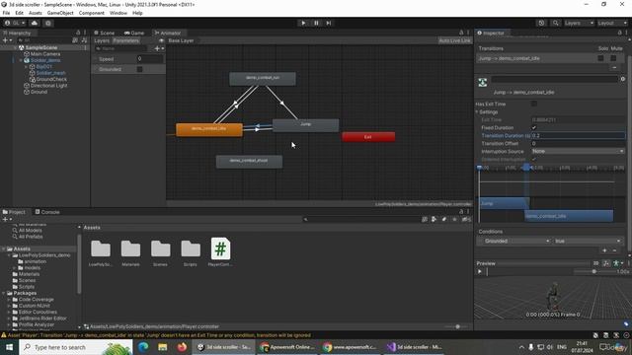The image size is (632, 355).
Task: Collapse the Settings foldout in Inspector
Action: point(477,111)
